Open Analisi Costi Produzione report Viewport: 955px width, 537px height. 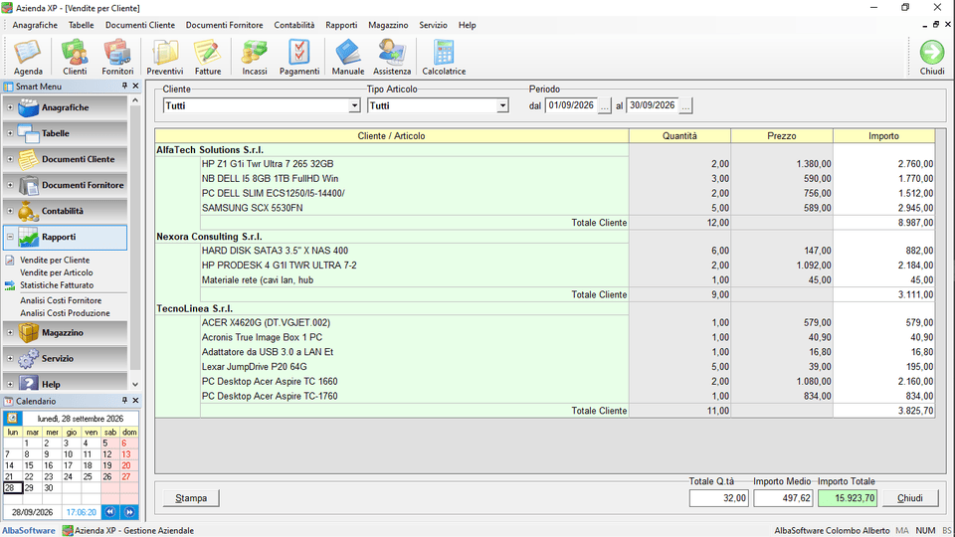[x=66, y=313]
